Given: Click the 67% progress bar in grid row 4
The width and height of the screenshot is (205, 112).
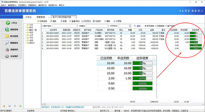Looking at the screenshot, I should coord(196,42).
